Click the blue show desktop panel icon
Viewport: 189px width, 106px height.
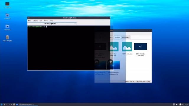[17, 105]
